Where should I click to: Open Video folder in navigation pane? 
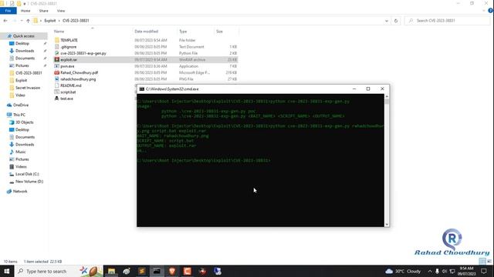[x=20, y=95]
